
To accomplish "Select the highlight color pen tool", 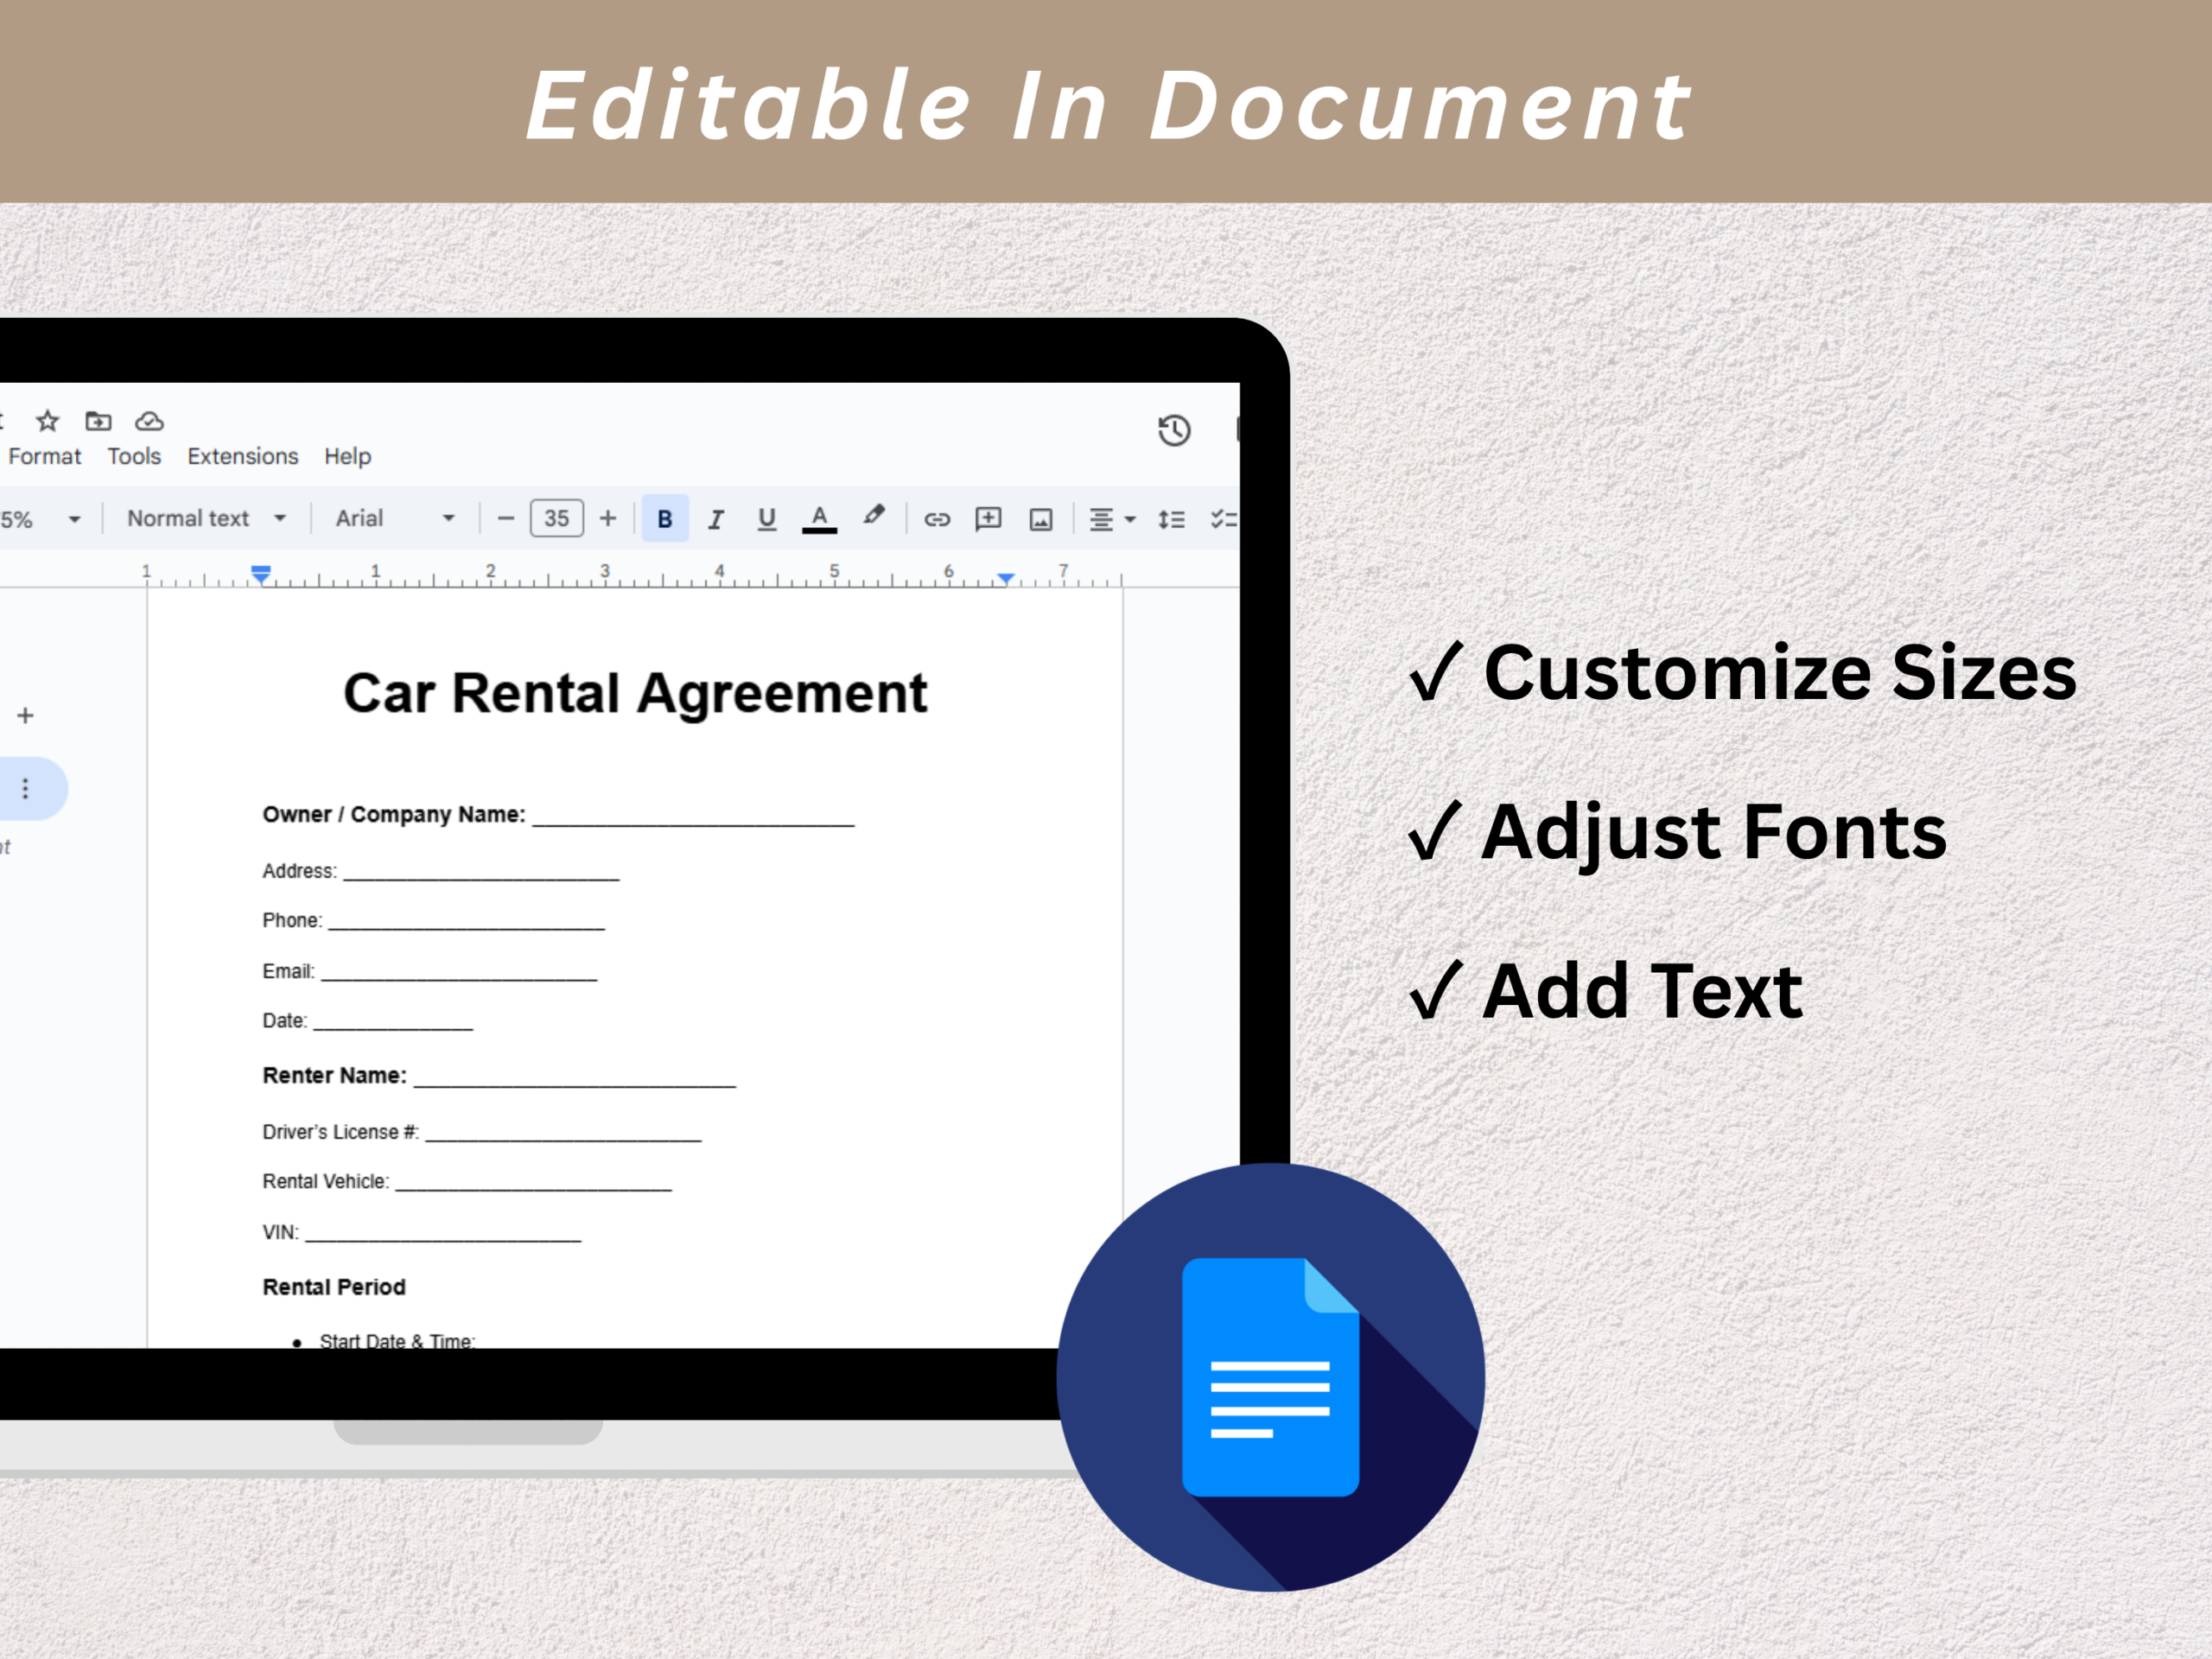I will [874, 516].
